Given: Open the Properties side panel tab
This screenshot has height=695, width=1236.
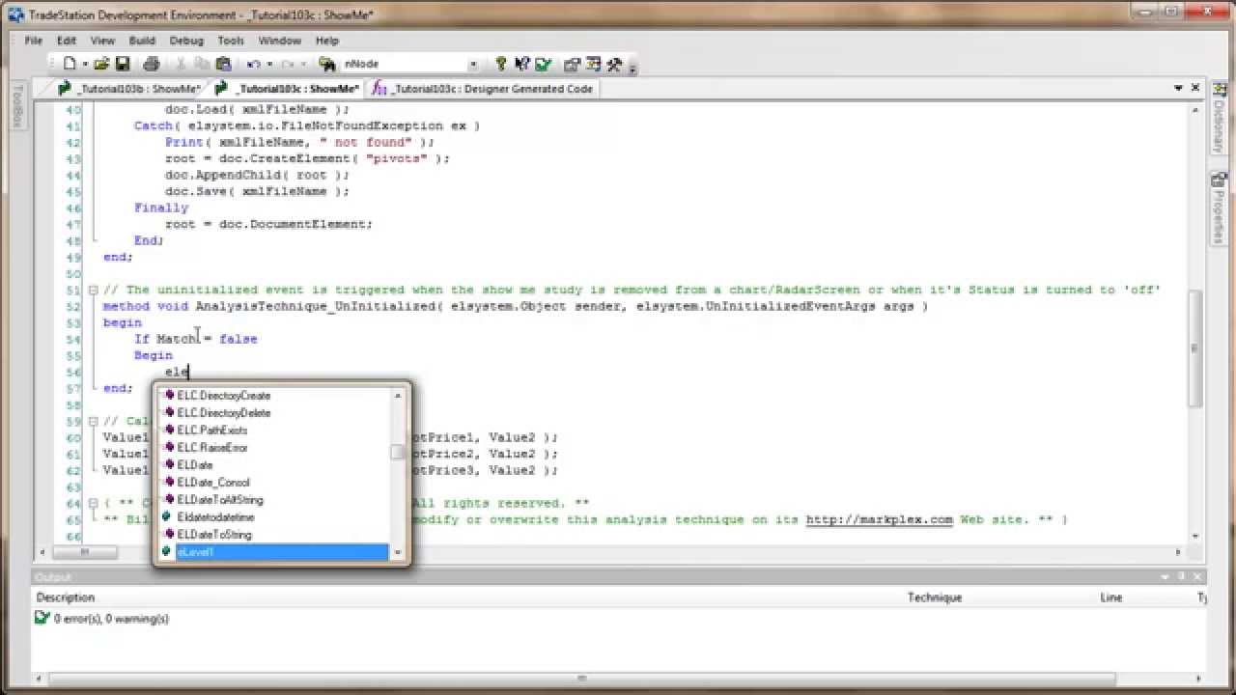Looking at the screenshot, I should pyautogui.click(x=1218, y=208).
